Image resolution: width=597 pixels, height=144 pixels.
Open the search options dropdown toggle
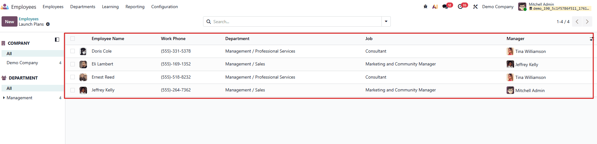coord(386,22)
